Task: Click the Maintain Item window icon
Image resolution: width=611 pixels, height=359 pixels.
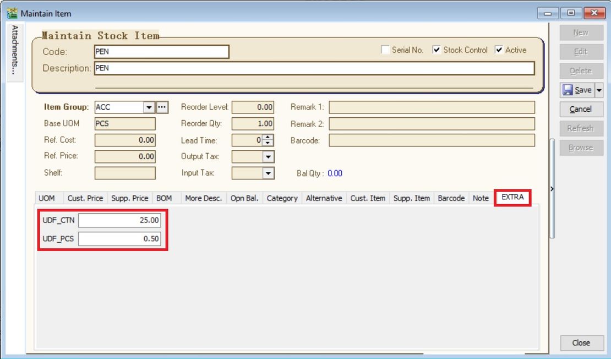Action: pos(12,13)
